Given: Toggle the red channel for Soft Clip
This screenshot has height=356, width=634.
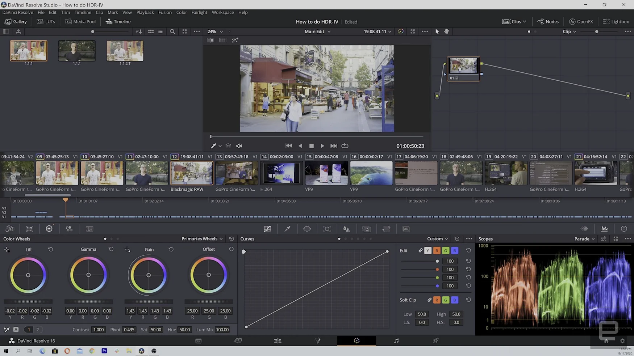Looking at the screenshot, I should pos(437,300).
